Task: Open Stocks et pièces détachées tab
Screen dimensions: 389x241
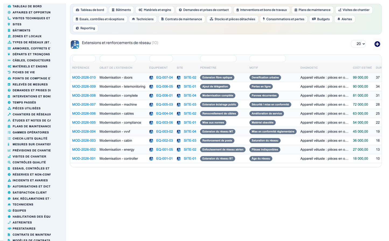Action: pos(233,19)
